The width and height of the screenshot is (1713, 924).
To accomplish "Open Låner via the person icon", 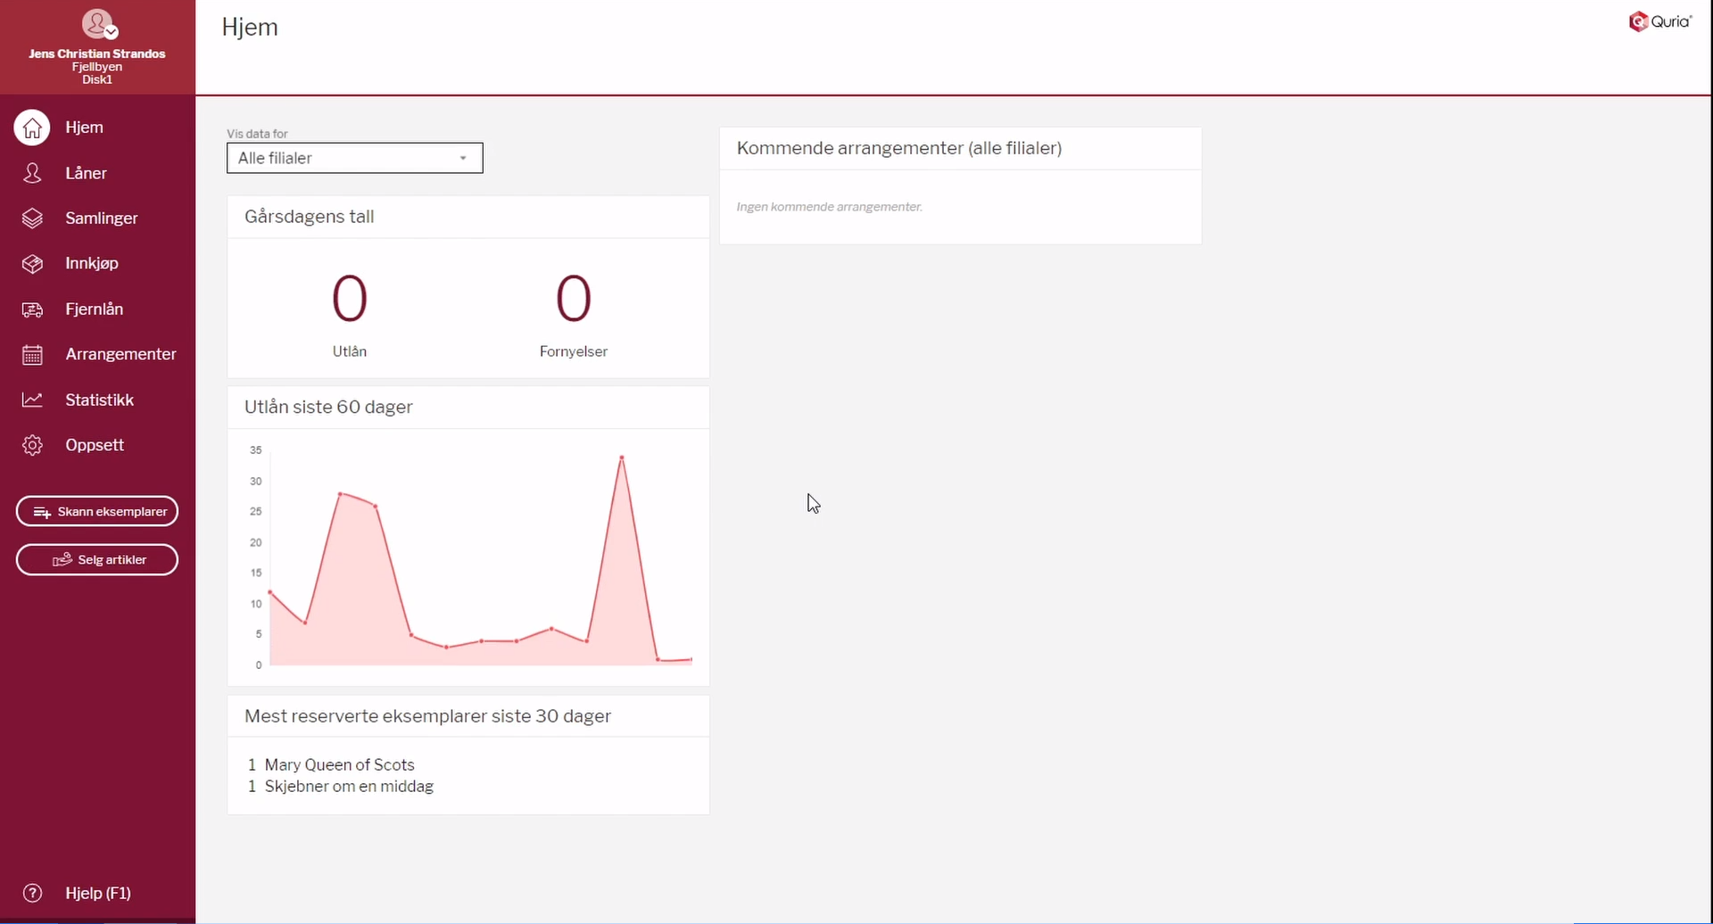I will tap(32, 173).
